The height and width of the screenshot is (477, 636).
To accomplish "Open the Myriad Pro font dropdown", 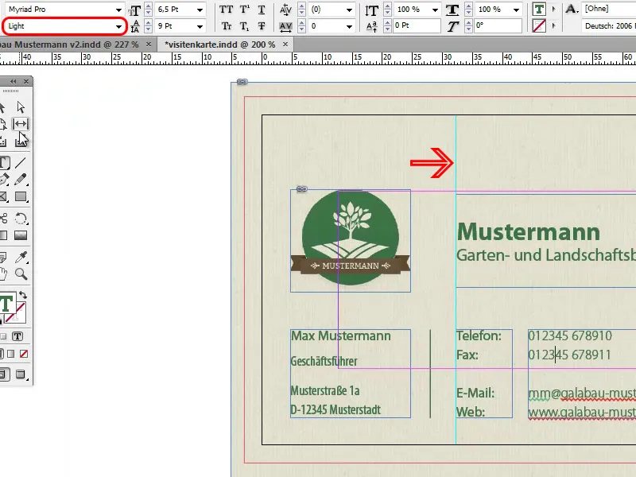I will 119,8.
